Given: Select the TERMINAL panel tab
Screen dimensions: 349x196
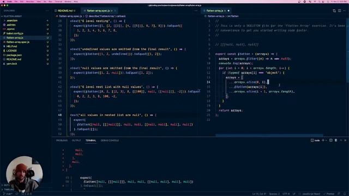Looking at the screenshot, I should pos(91,140).
